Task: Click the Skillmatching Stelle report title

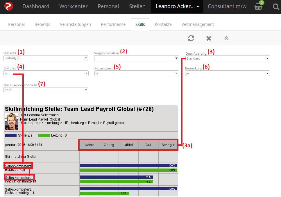Action: (x=79, y=109)
